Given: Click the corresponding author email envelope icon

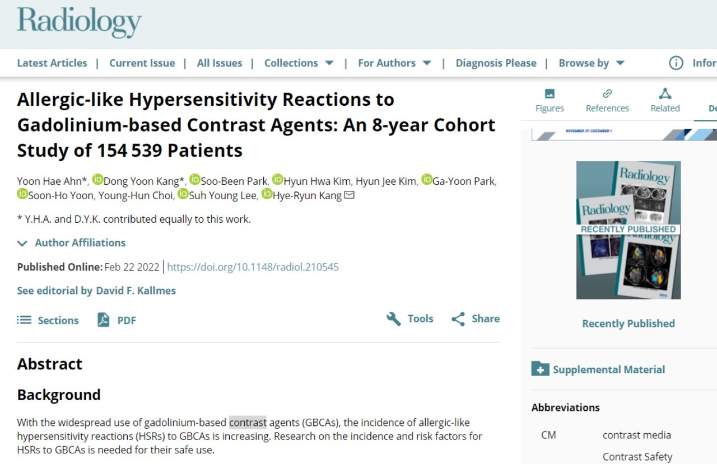Looking at the screenshot, I should (x=349, y=195).
